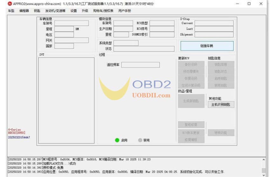Screen dimensions: 270x177
Task: Click the 禁用钥匙 button
Action: click(x=221, y=85)
